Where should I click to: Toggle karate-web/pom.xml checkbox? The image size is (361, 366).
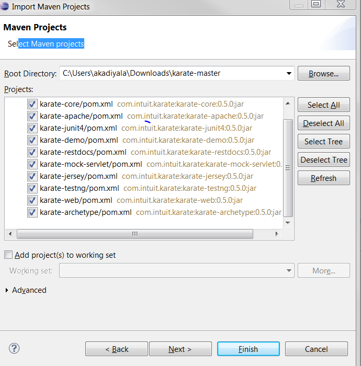(x=32, y=200)
